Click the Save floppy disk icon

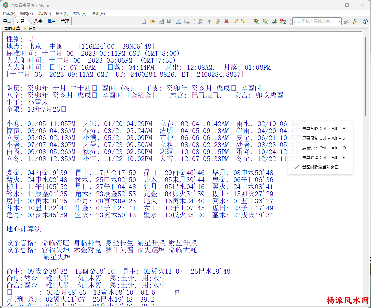pyautogui.click(x=161, y=21)
